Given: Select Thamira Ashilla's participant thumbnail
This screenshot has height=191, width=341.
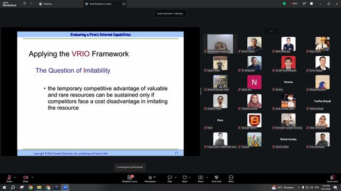Looking at the screenshot, I should coord(254,101).
